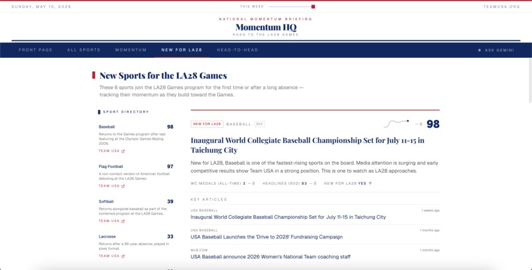Open the Head-to-Head tab
This screenshot has height=270, width=532.
238,50
